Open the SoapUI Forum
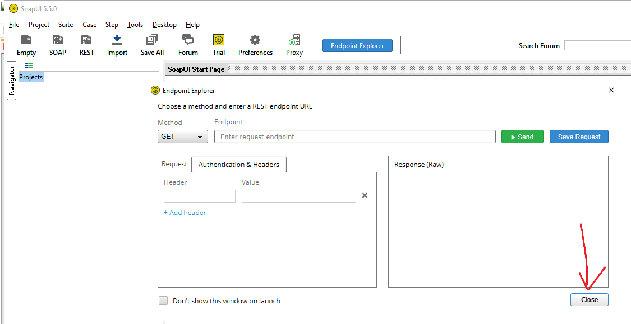 188,45
